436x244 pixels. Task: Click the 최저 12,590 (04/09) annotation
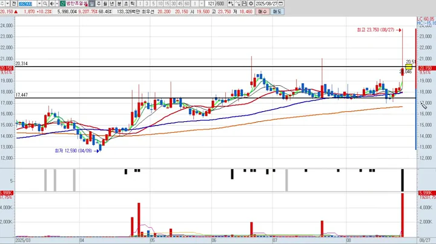tap(73, 151)
